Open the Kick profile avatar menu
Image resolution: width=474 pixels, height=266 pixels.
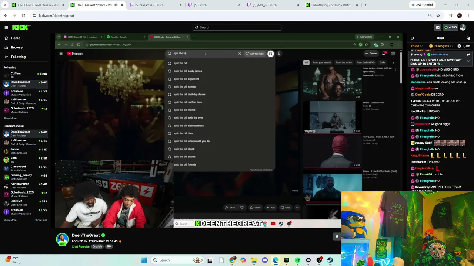[x=463, y=27]
